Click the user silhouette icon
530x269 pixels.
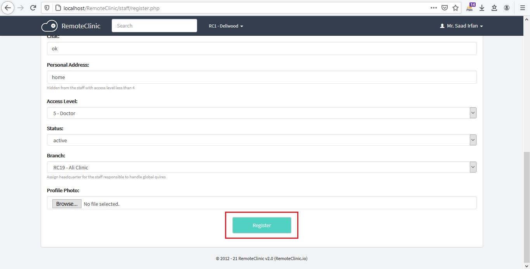coord(442,26)
